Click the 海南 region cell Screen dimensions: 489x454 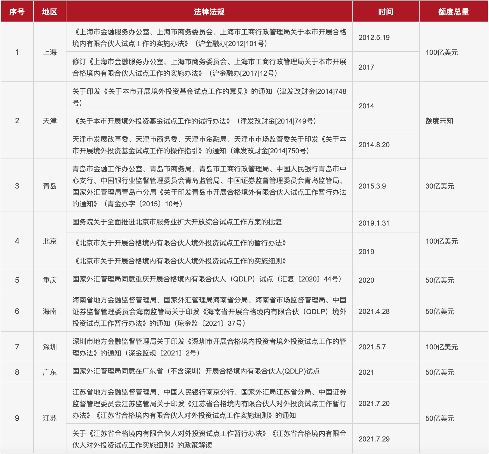[50, 311]
